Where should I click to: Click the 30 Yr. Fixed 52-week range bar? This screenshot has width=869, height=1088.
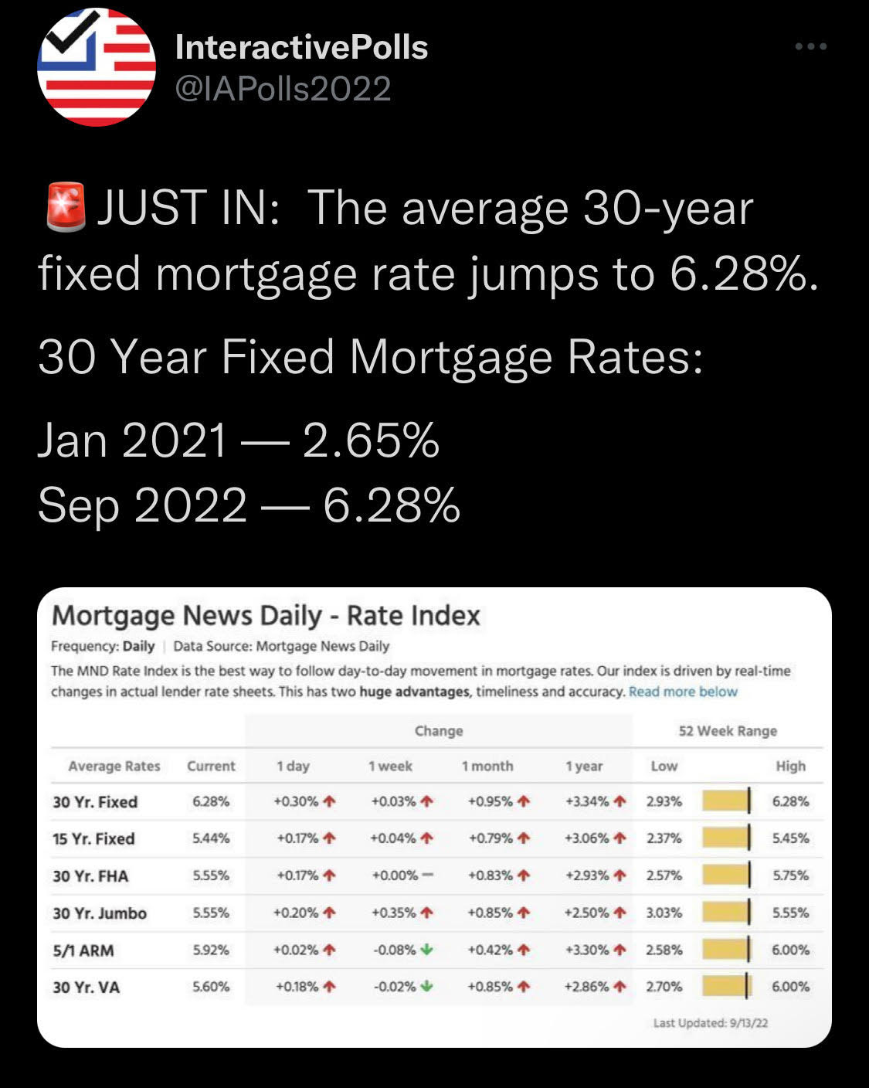pyautogui.click(x=726, y=801)
